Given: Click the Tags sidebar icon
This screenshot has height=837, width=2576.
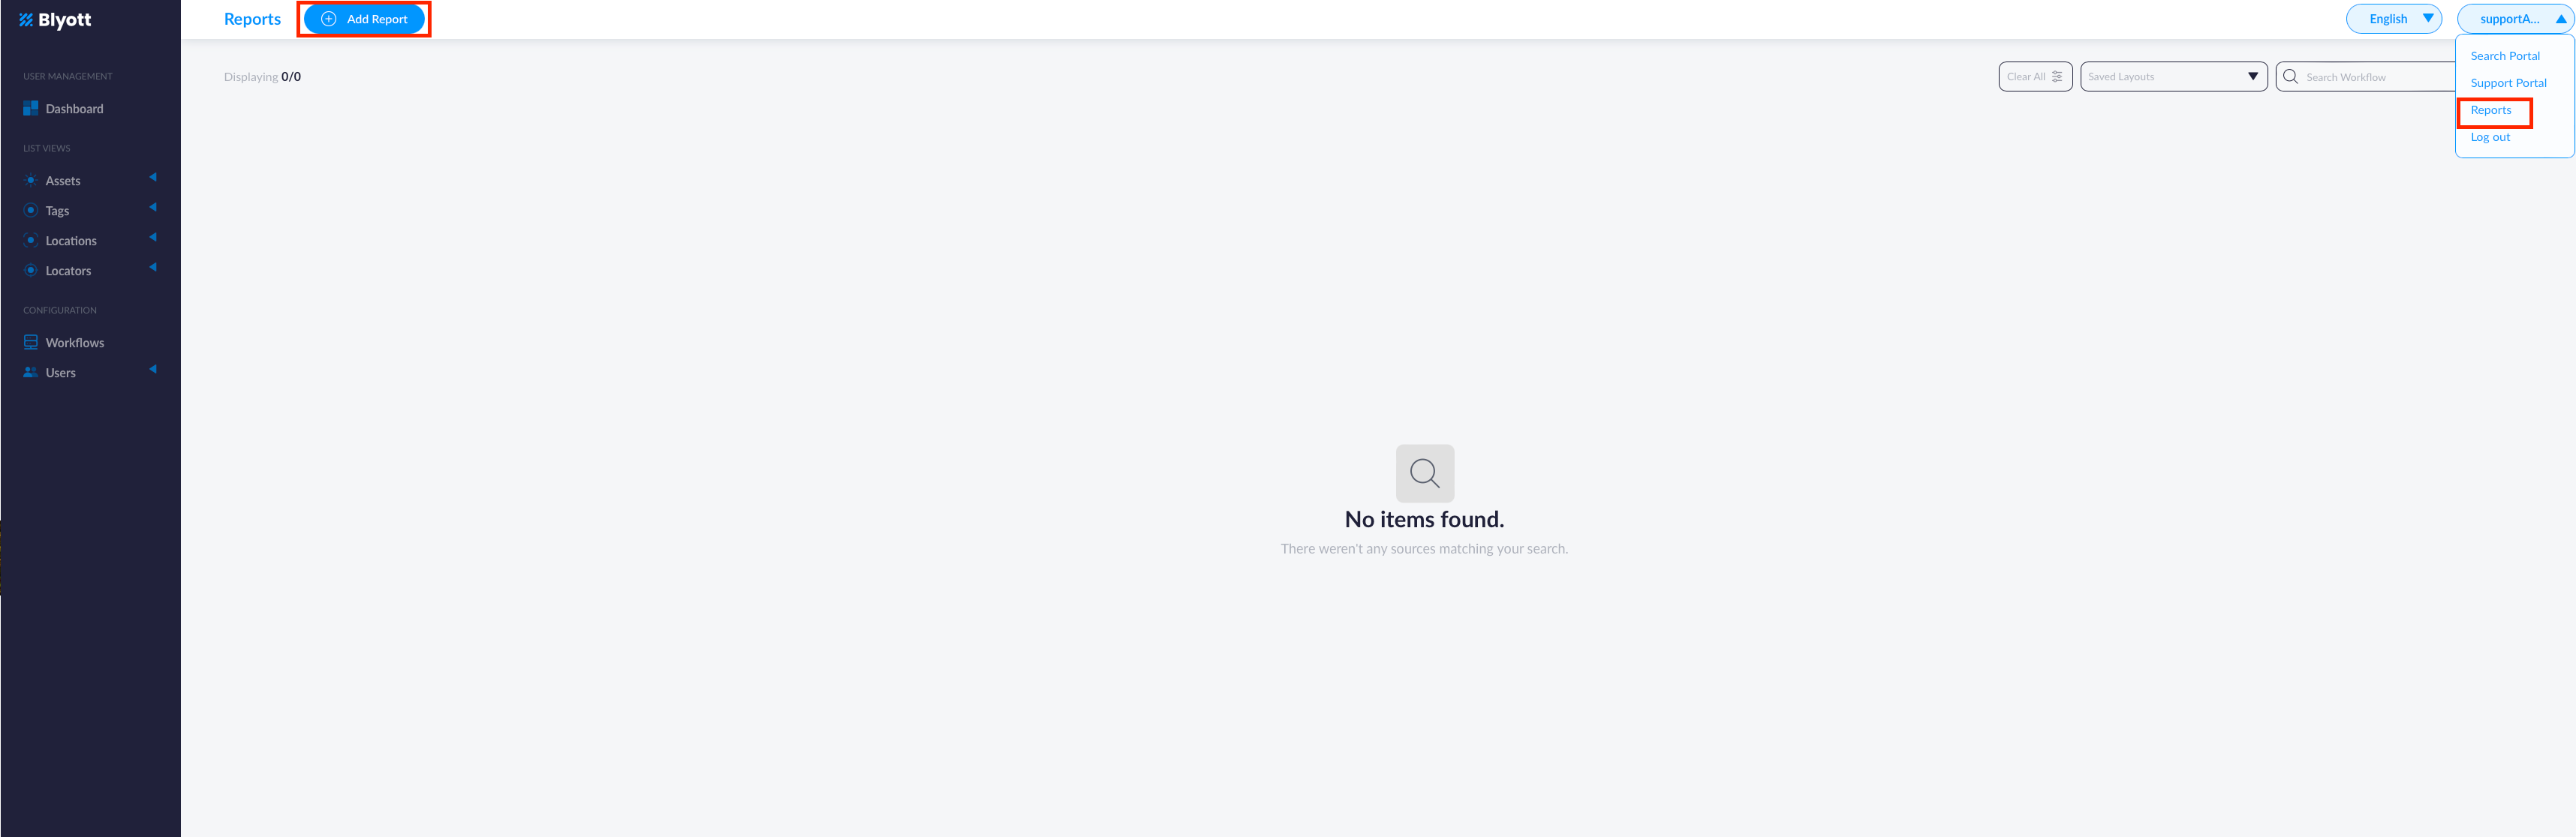Looking at the screenshot, I should [x=31, y=211].
